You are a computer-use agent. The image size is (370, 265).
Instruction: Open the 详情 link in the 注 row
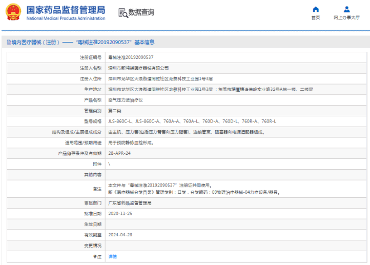[113, 256]
